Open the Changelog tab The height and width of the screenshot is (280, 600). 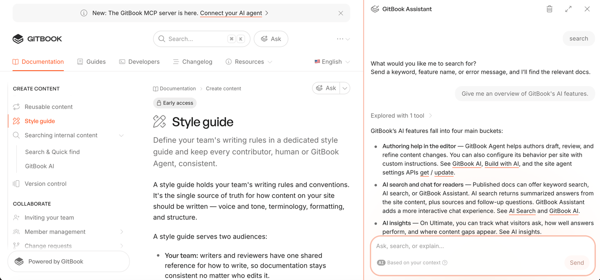[x=192, y=62]
